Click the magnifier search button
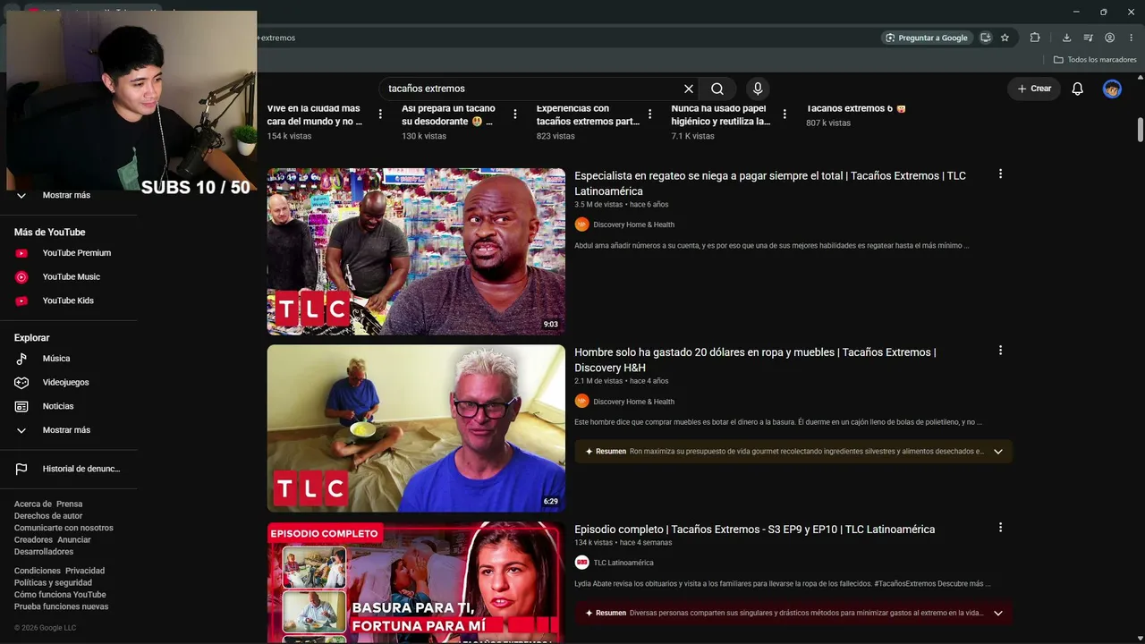Image resolution: width=1145 pixels, height=644 pixels. point(717,89)
